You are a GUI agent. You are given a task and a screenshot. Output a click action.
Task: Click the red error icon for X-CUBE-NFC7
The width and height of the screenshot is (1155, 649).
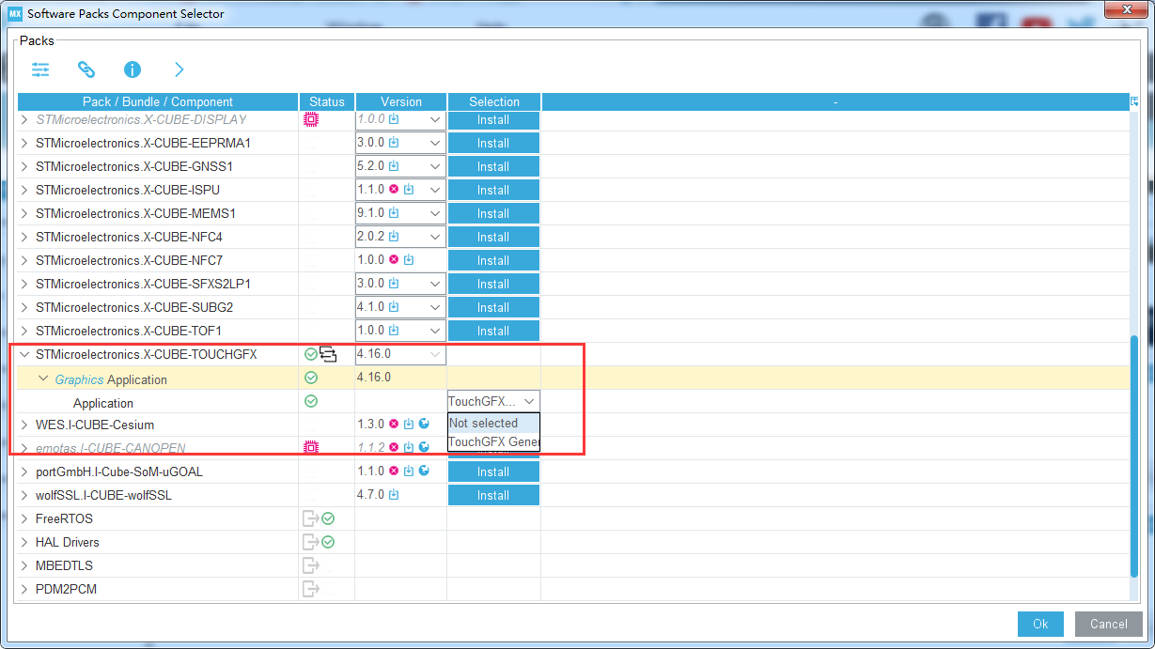[394, 260]
